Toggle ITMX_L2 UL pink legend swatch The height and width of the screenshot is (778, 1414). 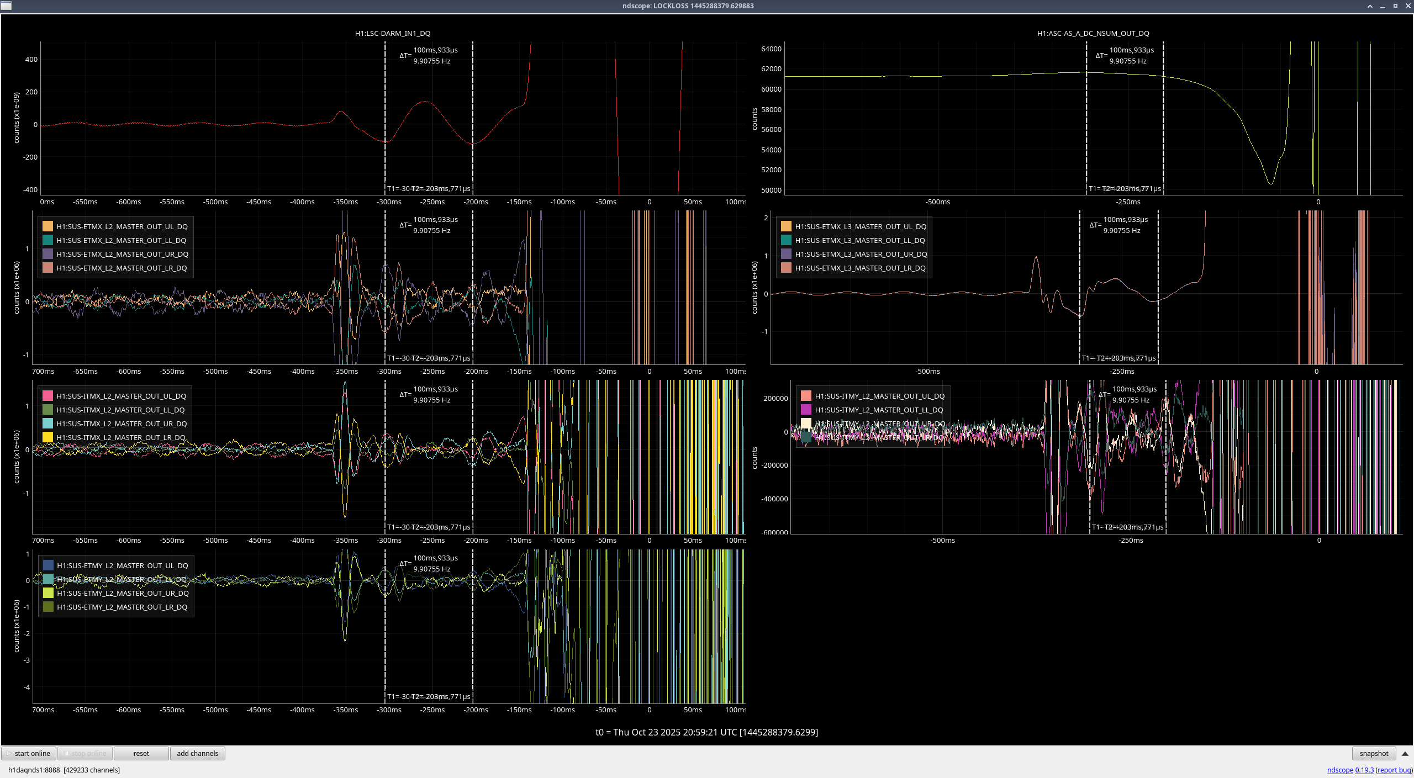pos(48,396)
